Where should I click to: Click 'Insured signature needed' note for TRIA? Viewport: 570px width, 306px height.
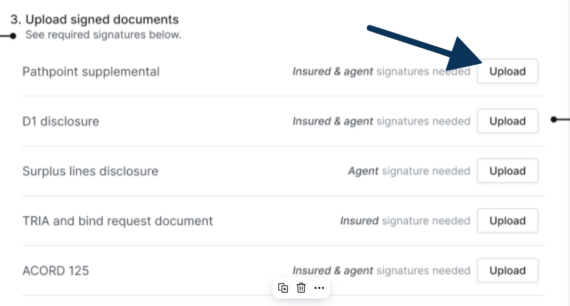[405, 221]
